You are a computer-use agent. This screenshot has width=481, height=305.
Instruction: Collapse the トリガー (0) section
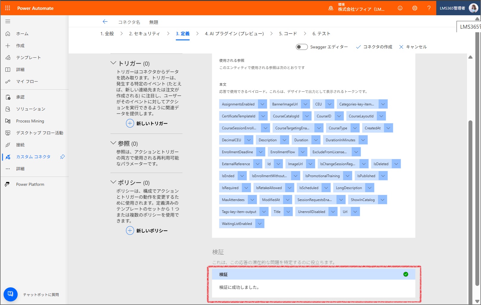[x=113, y=63]
